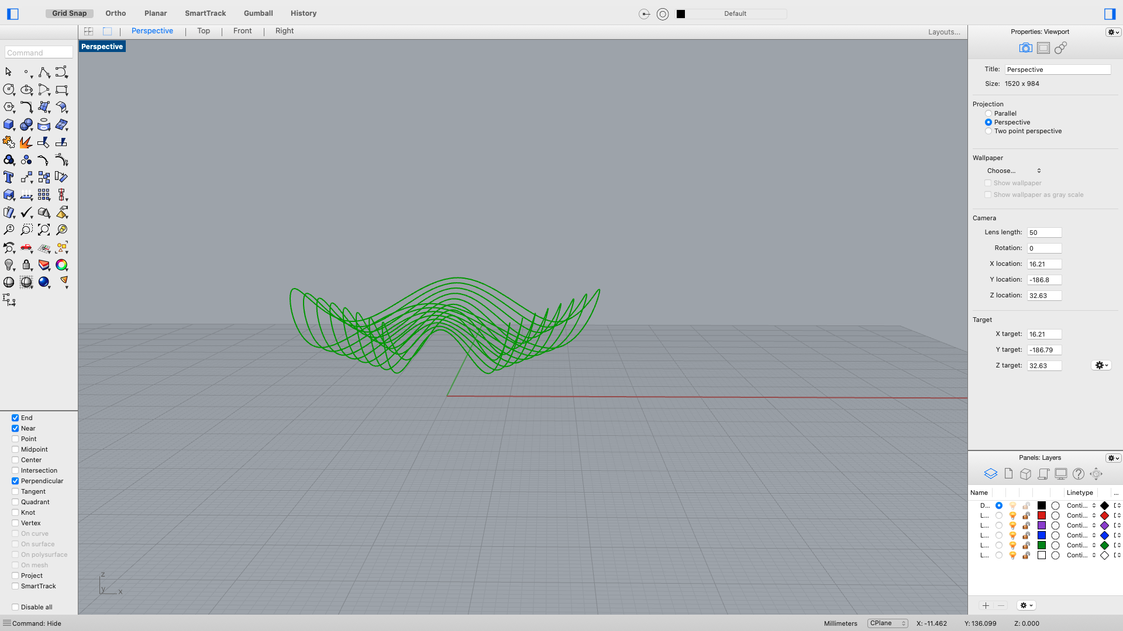Open the Rectangular Array tool
1123x631 pixels.
pos(43,195)
